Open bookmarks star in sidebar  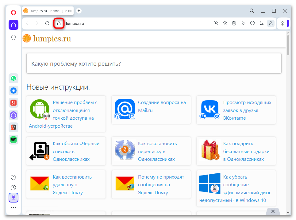[x=13, y=37]
